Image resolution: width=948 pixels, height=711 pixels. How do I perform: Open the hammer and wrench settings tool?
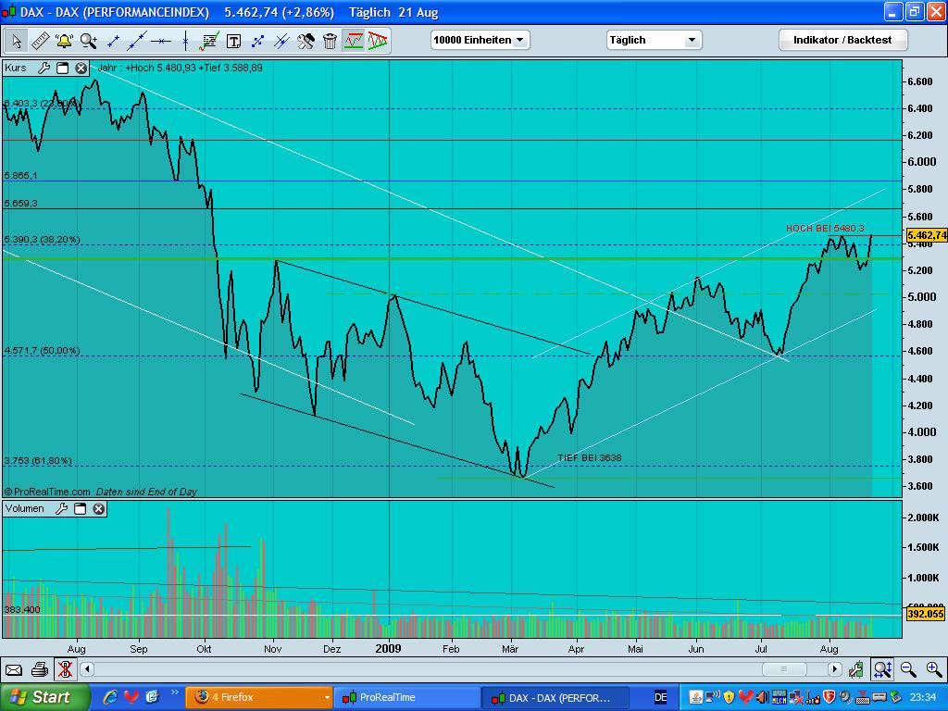click(x=306, y=41)
